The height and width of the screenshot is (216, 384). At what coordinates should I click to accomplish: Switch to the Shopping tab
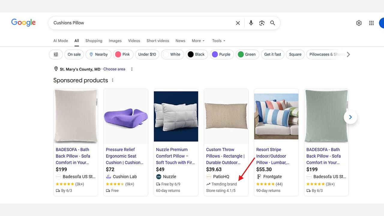[94, 40]
